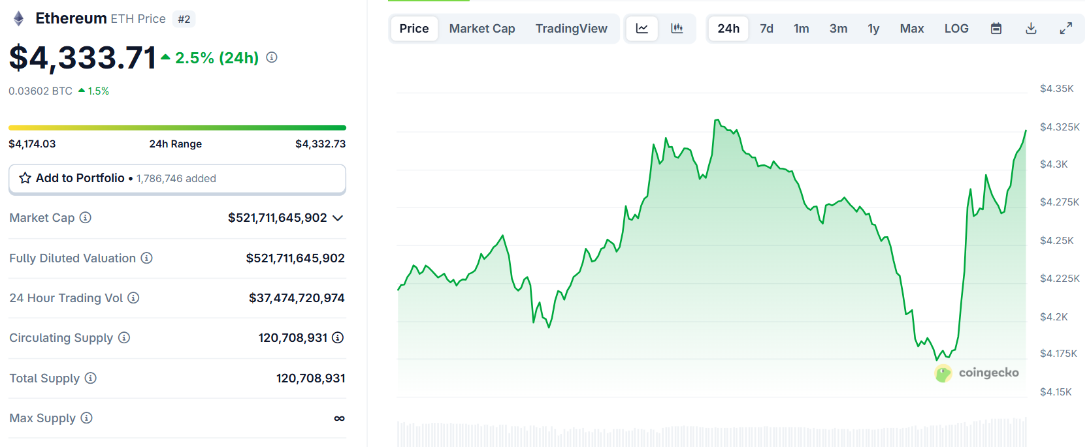Click the 1,786,746 added count text

point(176,179)
